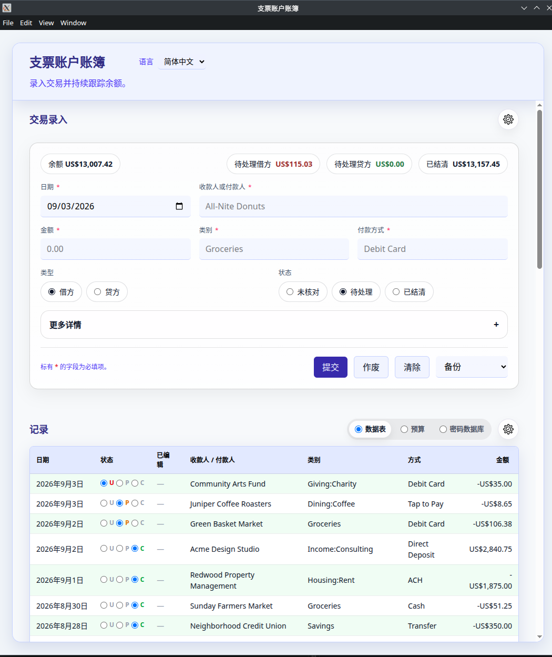Set status to 已结清
Image resolution: width=552 pixels, height=657 pixels.
396,292
